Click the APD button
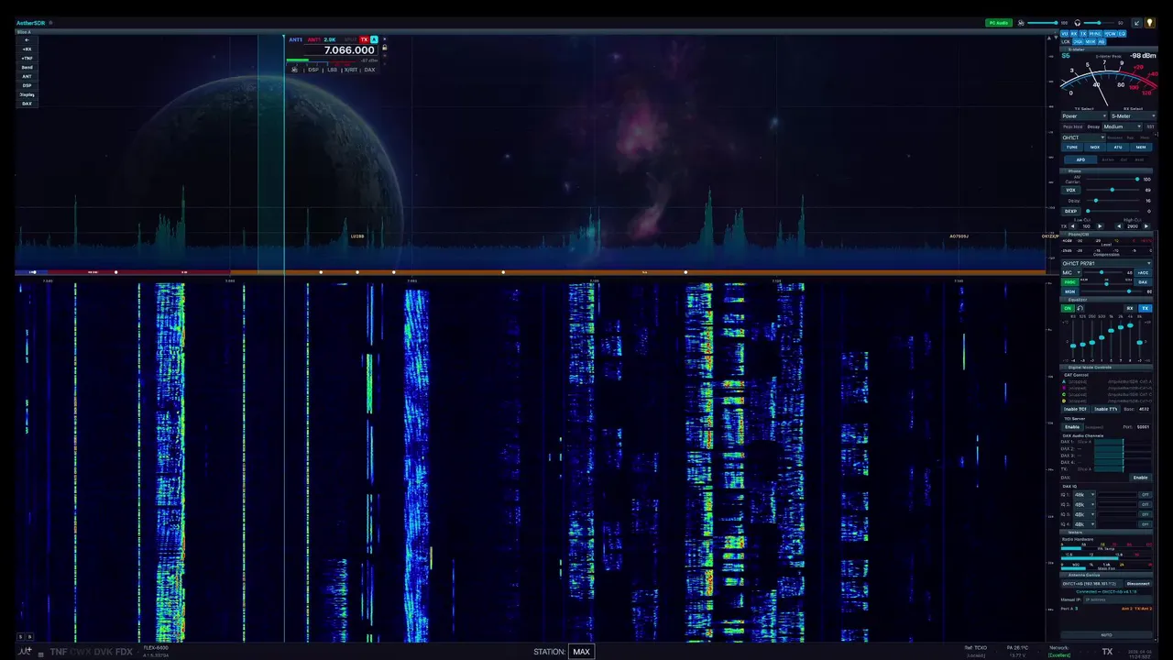The height and width of the screenshot is (660, 1173). pyautogui.click(x=1080, y=159)
